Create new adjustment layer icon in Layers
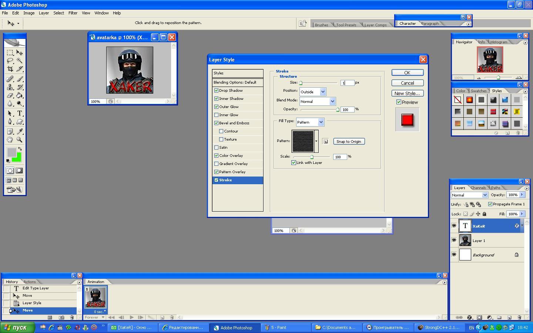Image resolution: width=533 pixels, height=333 pixels. pyautogui.click(x=489, y=317)
